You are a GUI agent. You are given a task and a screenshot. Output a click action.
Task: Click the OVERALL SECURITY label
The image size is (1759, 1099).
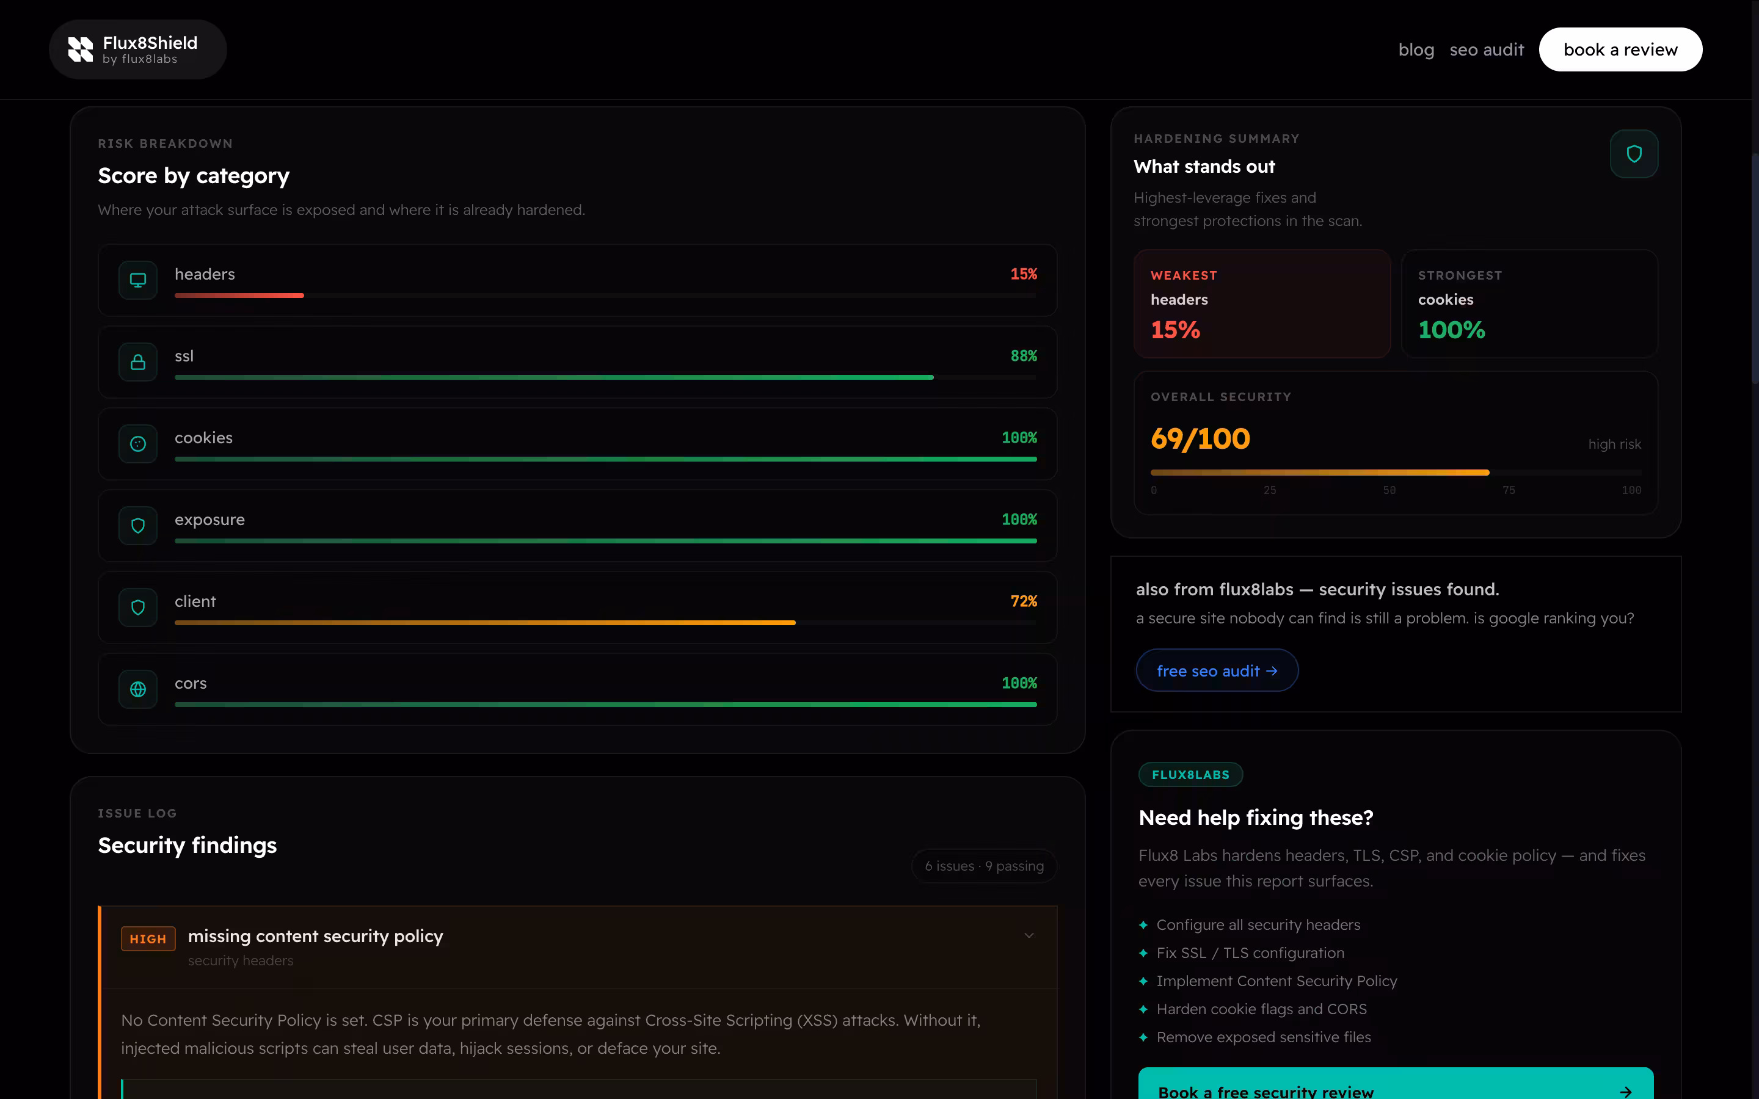(x=1220, y=397)
